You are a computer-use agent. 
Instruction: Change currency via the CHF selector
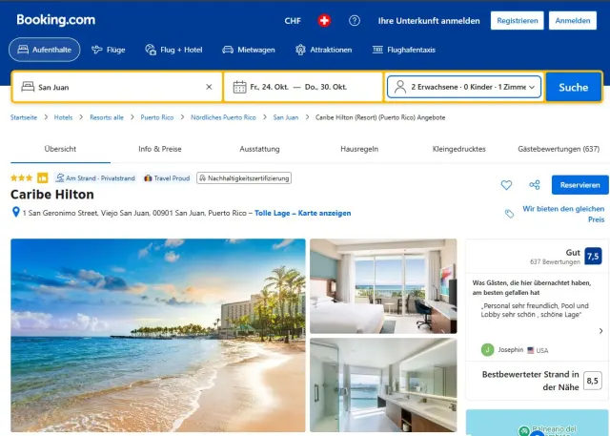click(293, 21)
